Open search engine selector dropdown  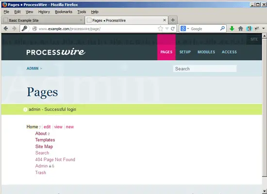pyautogui.click(x=188, y=29)
